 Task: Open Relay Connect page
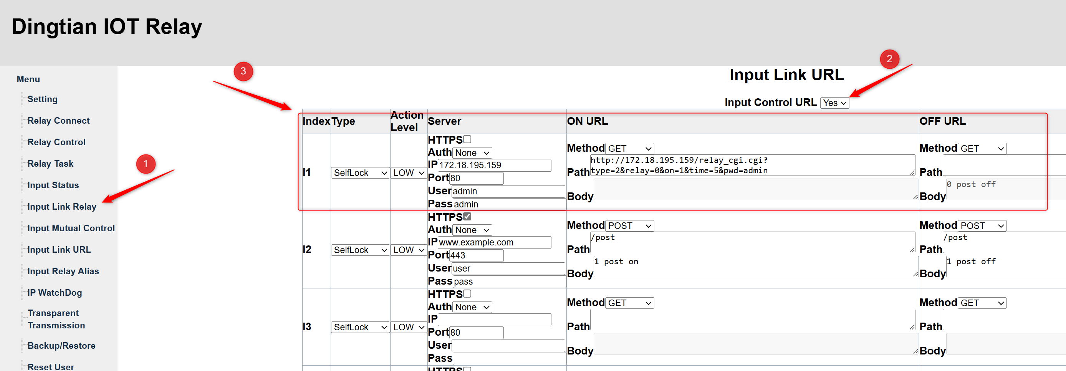[x=58, y=121]
